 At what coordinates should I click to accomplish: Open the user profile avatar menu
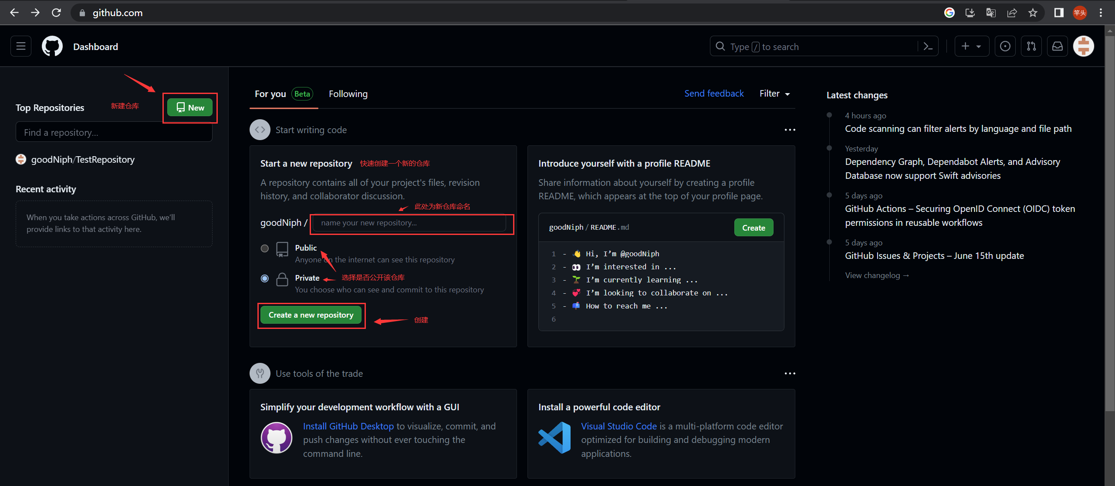pyautogui.click(x=1084, y=46)
